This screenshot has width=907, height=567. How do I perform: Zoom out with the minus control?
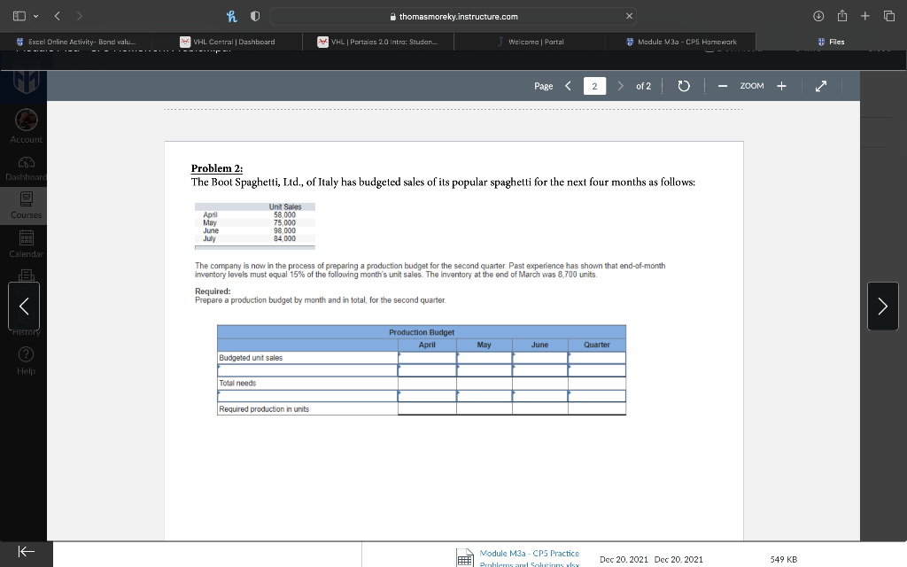(722, 86)
